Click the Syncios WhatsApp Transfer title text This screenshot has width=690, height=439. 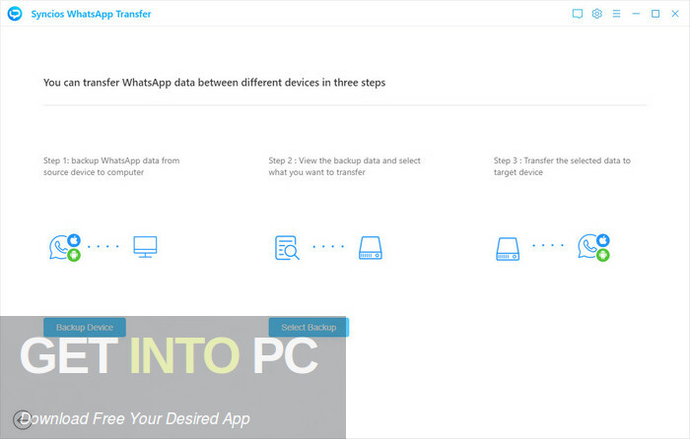coord(91,14)
